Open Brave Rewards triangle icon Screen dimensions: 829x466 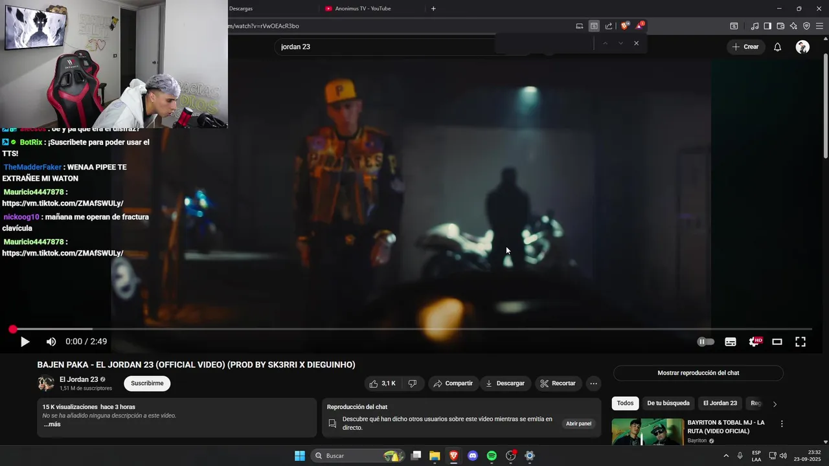coord(639,26)
